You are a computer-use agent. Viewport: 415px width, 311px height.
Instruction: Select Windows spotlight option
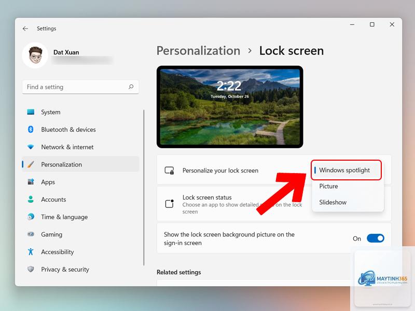pyautogui.click(x=346, y=170)
